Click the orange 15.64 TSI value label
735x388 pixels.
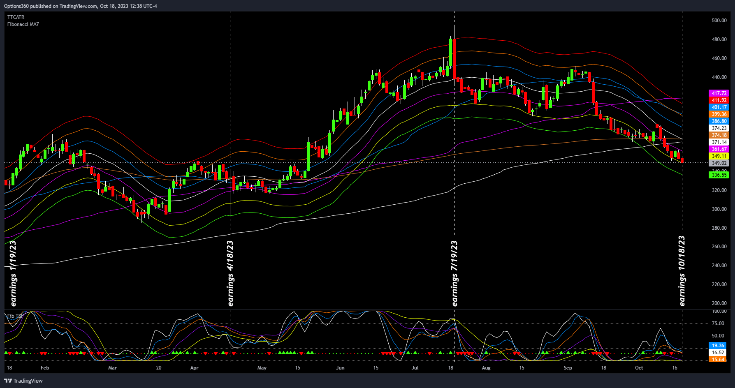click(x=718, y=360)
